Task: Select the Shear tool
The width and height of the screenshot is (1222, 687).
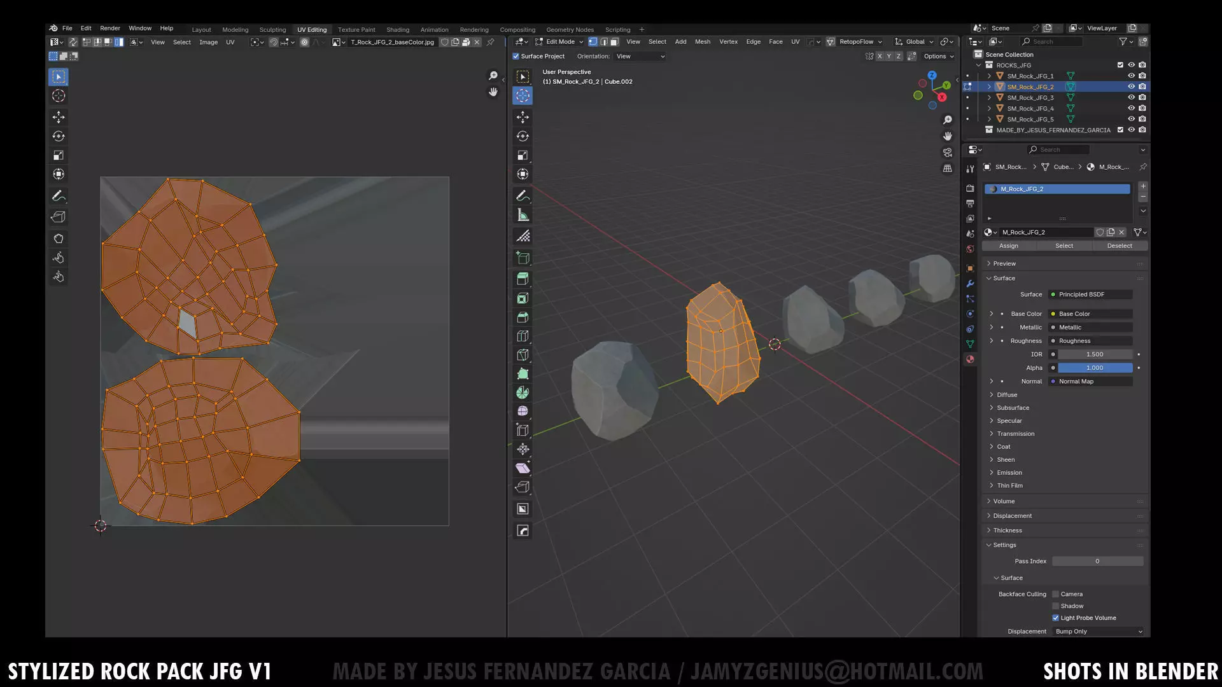Action: coord(523,468)
